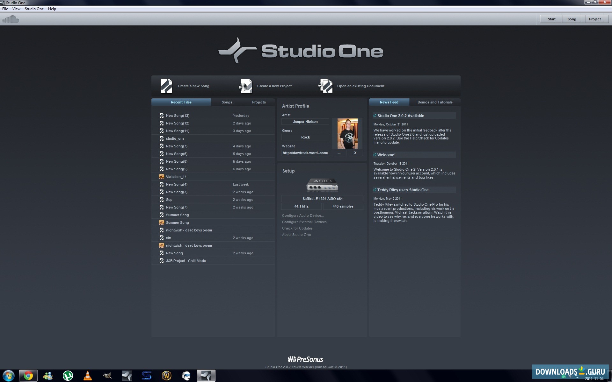Remove artist photo with the X button
Screen dimensions: 612x382
pyautogui.click(x=355, y=153)
